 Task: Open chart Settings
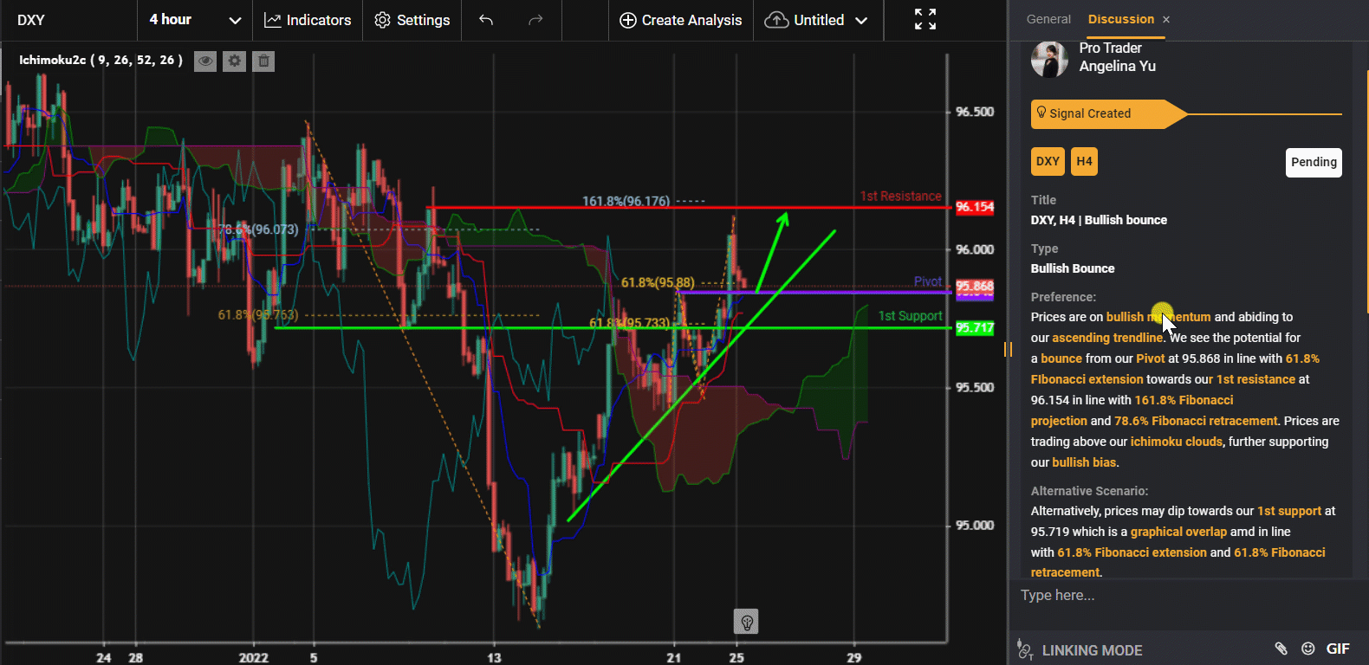point(412,20)
